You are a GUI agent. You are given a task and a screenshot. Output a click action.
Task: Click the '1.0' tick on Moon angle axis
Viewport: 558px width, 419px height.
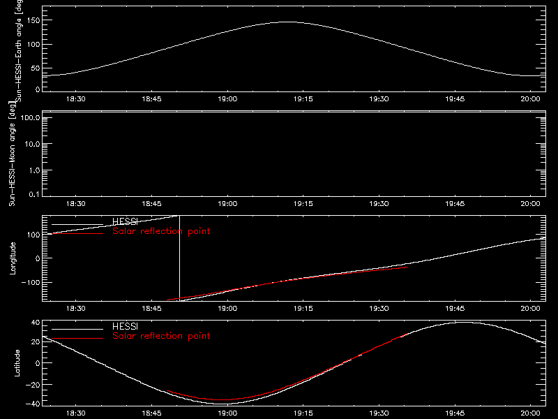click(x=34, y=170)
